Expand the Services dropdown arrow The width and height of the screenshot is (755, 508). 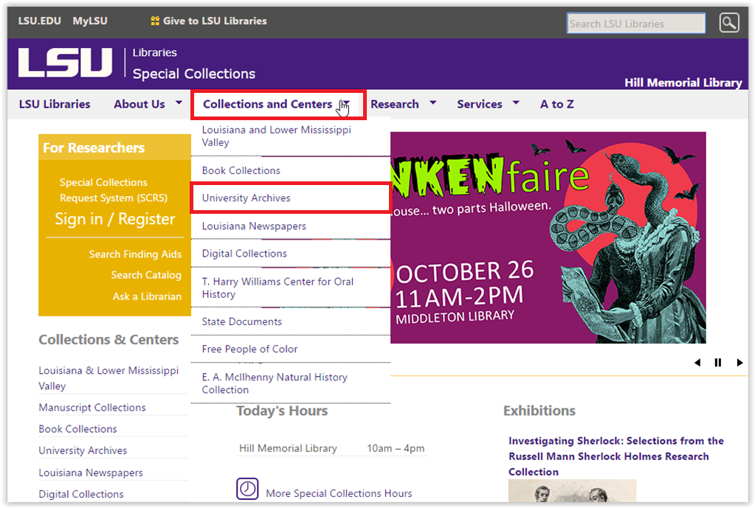pos(516,103)
